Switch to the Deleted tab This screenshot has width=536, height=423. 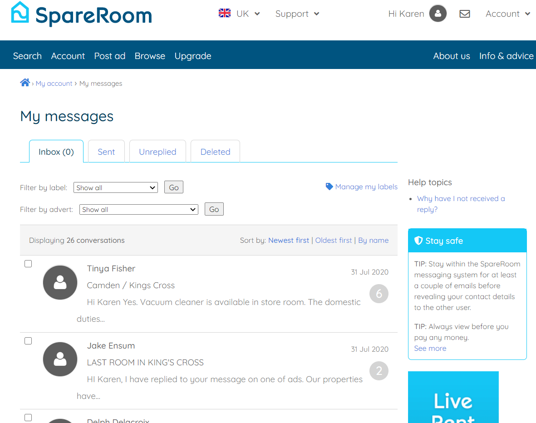pyautogui.click(x=216, y=151)
